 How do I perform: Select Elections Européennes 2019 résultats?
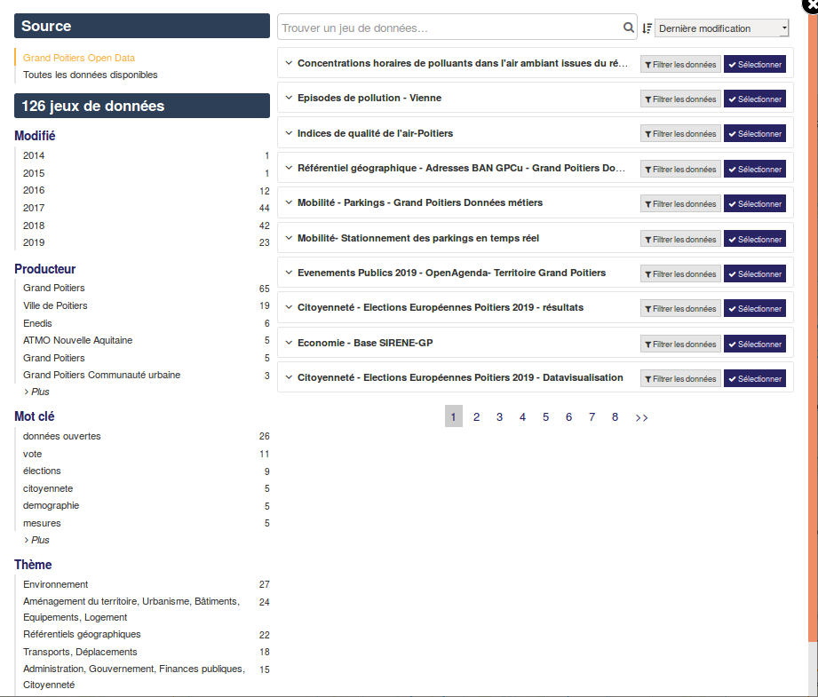tap(754, 308)
